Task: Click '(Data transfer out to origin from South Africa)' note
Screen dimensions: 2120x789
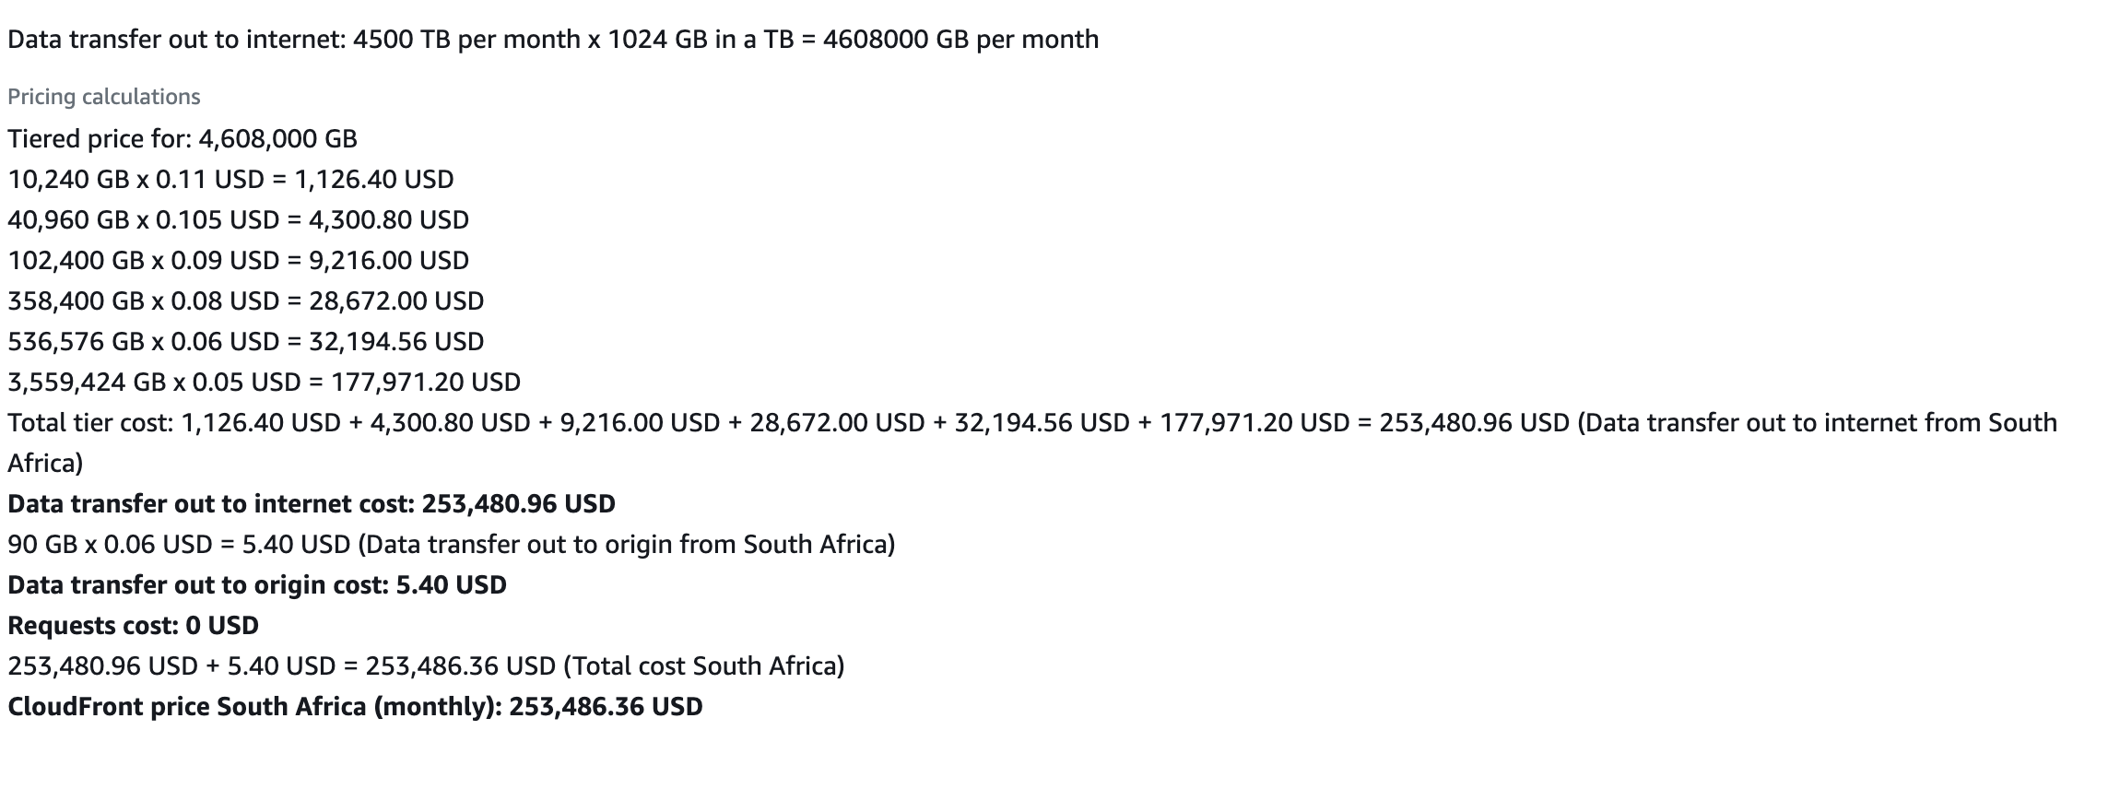Action: [x=626, y=545]
